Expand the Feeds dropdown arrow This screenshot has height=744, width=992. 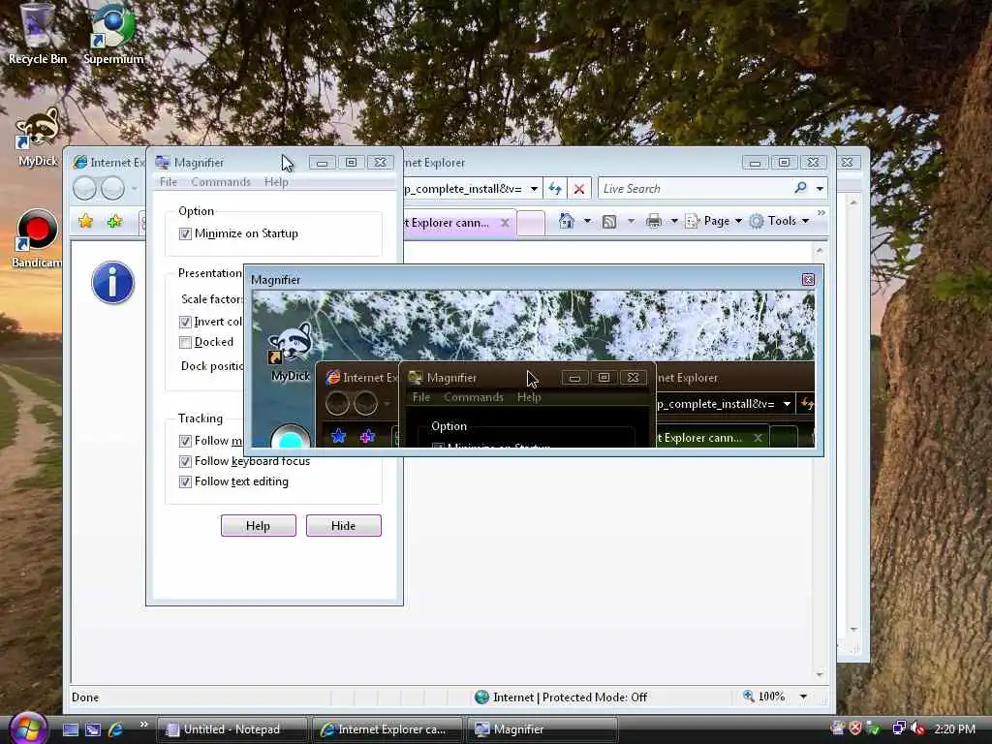tap(631, 221)
